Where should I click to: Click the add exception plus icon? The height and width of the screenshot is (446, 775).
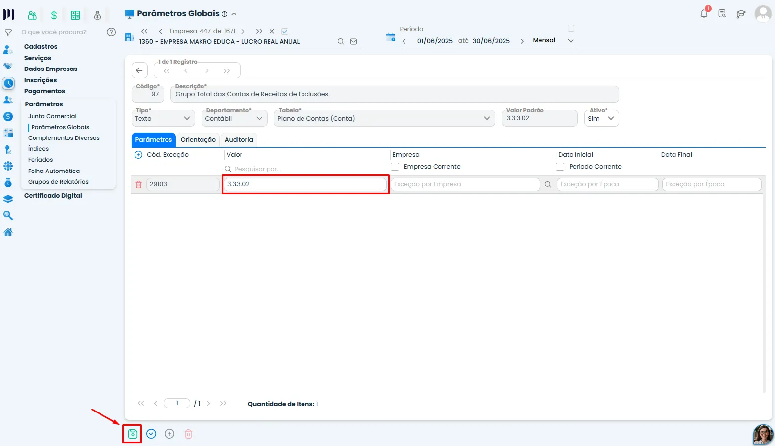tap(138, 155)
